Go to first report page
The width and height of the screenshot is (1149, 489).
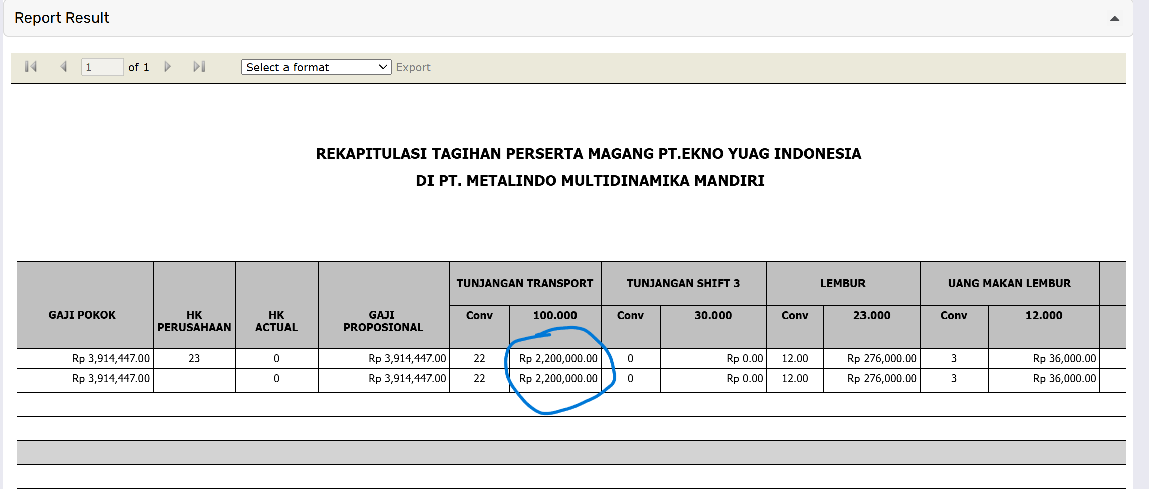tap(31, 66)
